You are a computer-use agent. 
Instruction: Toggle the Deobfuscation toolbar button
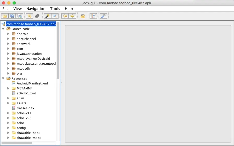[x=83, y=16]
